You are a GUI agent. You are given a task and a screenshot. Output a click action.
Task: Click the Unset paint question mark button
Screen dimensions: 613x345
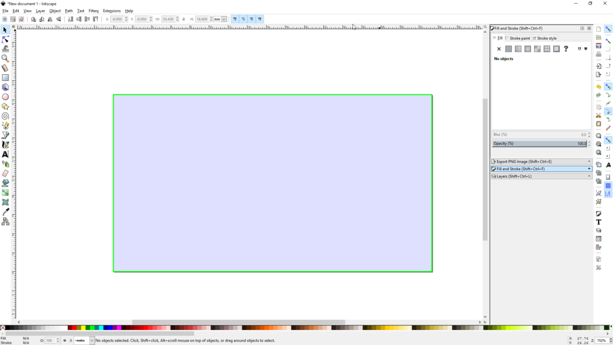(566, 49)
